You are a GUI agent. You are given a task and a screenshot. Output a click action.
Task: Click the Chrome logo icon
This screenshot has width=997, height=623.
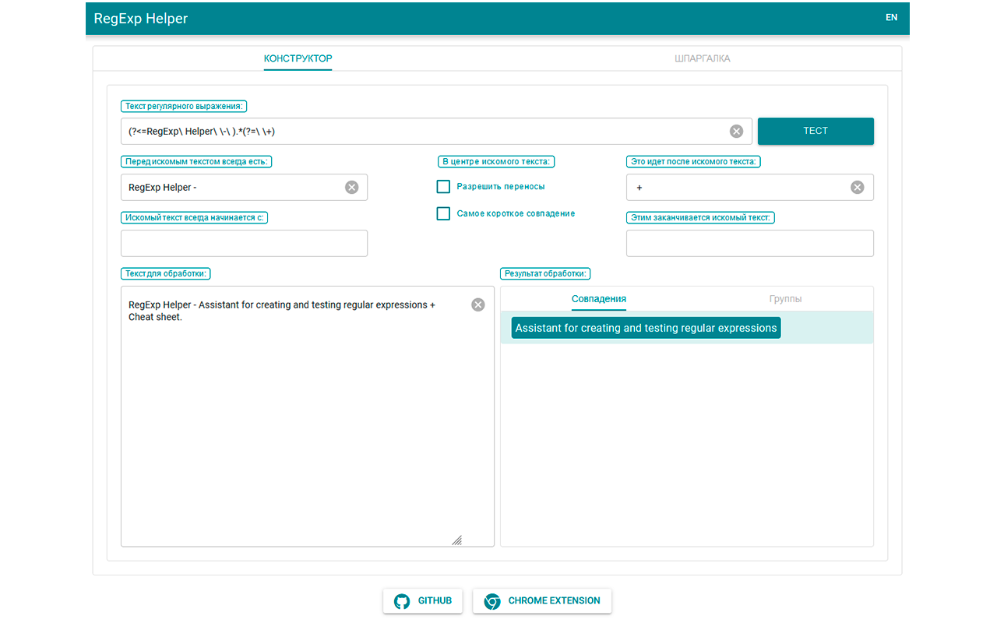[x=491, y=601]
